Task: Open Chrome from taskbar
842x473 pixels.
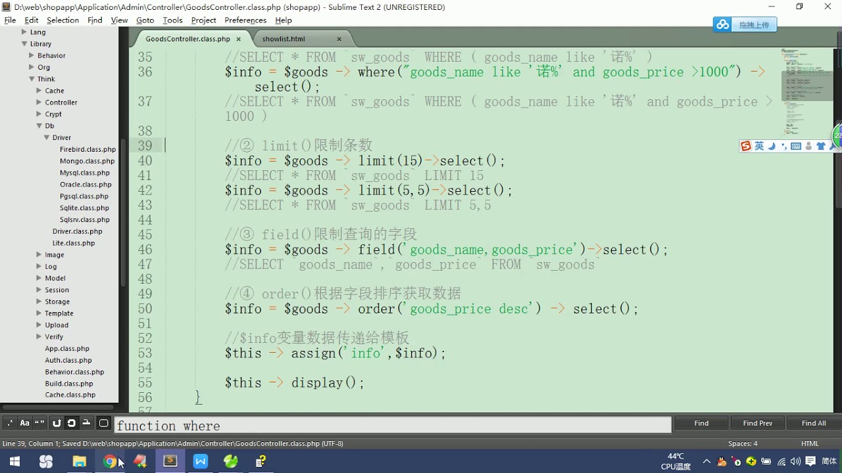Action: coord(109,461)
